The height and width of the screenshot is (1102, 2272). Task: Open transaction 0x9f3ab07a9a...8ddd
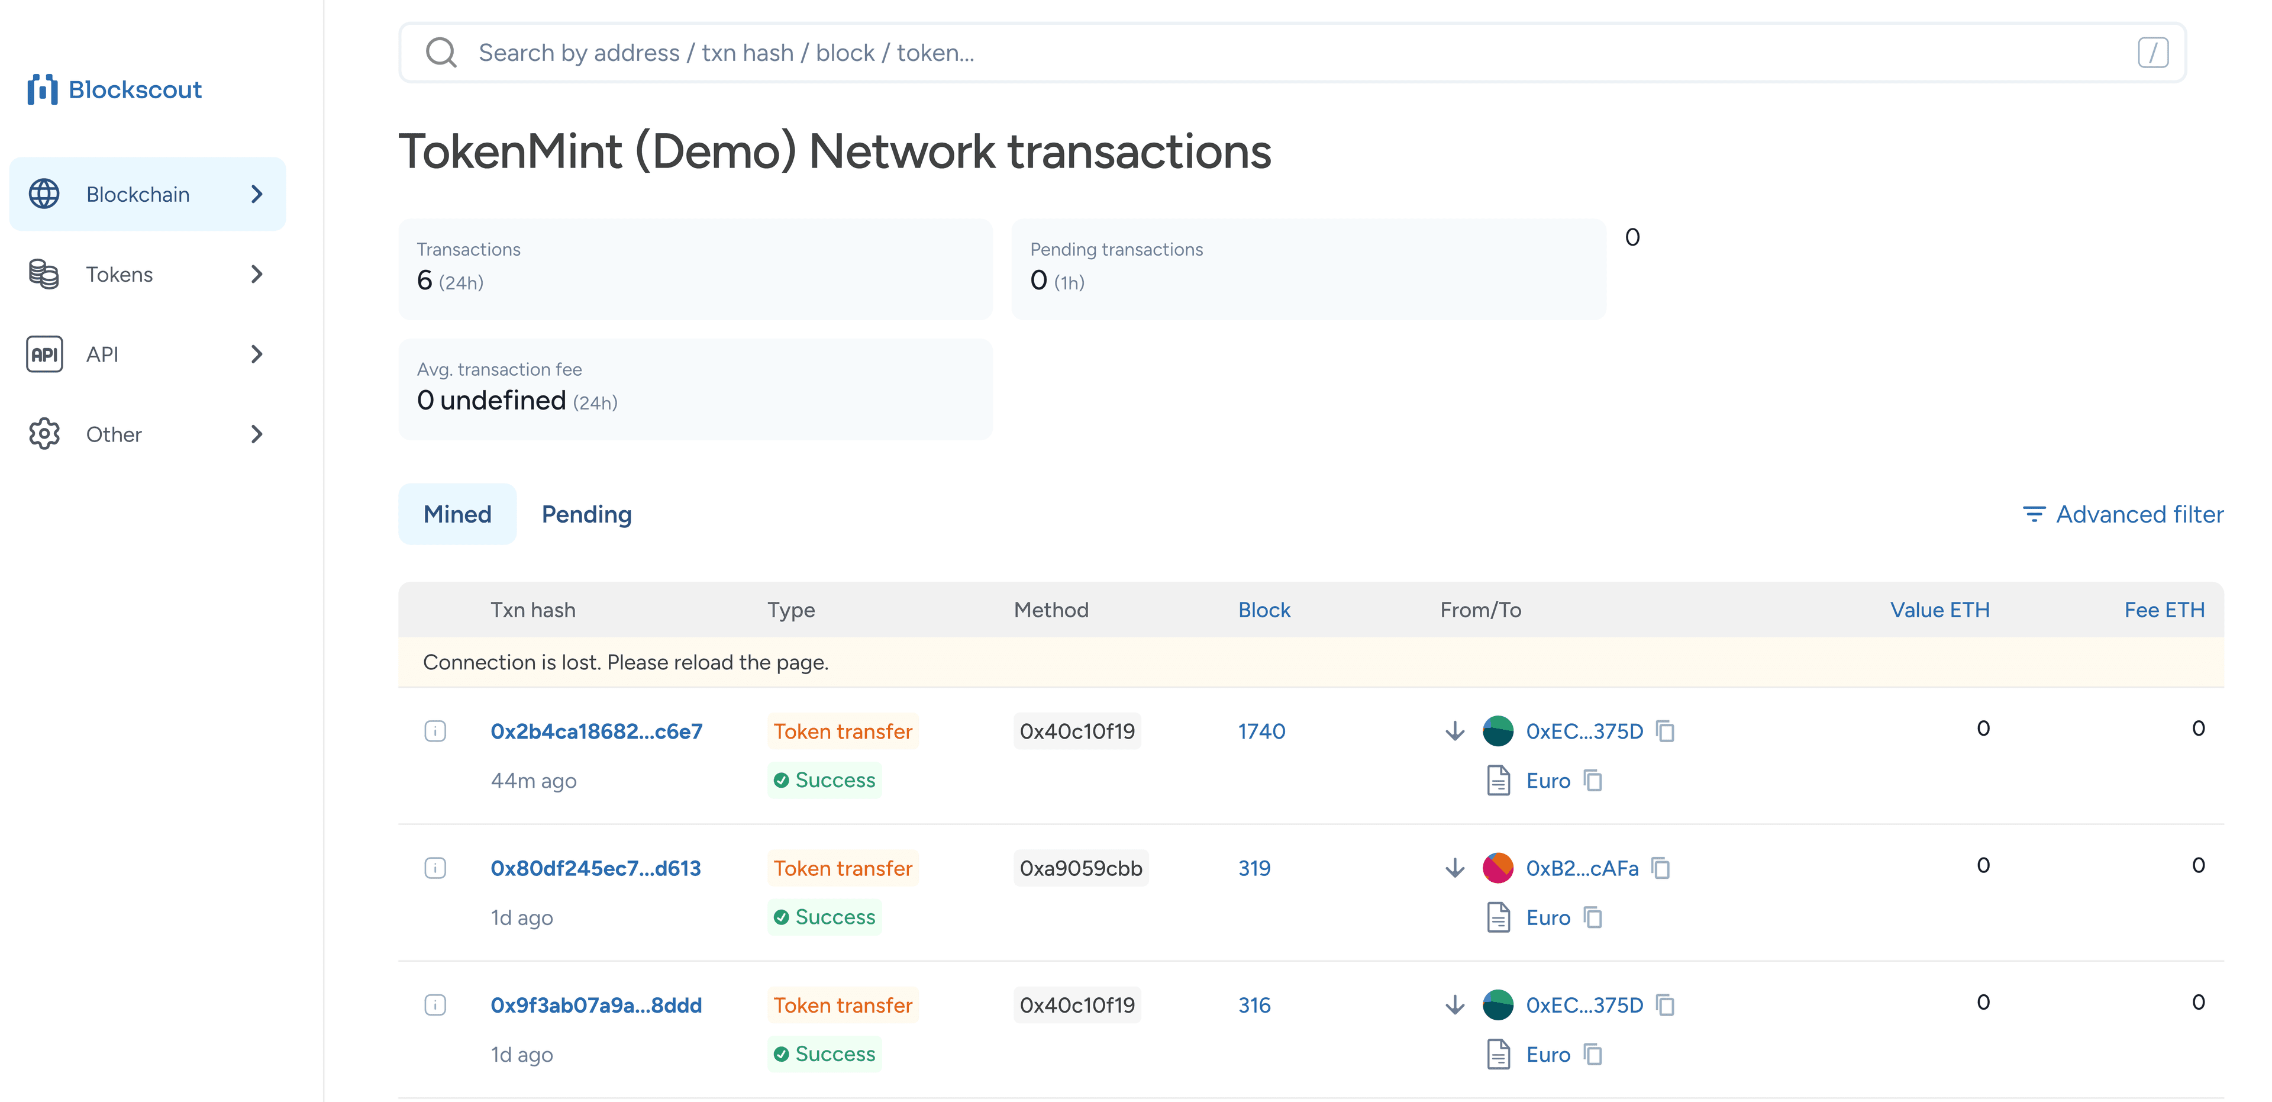pos(596,1005)
